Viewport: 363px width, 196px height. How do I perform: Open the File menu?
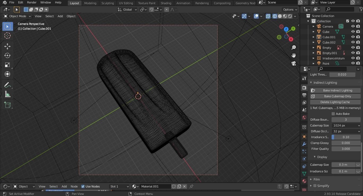click(12, 2)
